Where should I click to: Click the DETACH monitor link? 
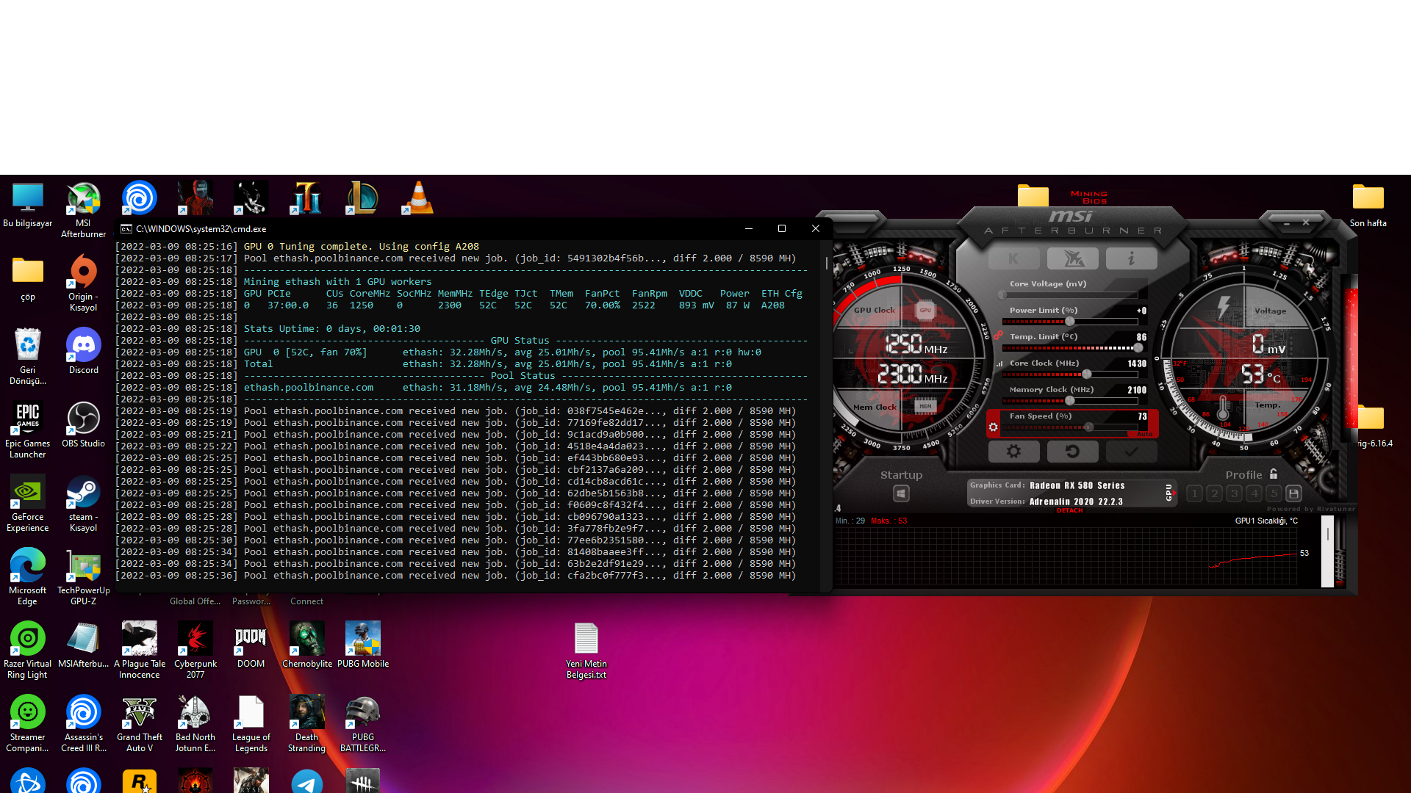[x=1069, y=510]
